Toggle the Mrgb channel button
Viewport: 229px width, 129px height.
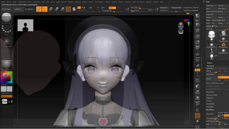[83, 8]
